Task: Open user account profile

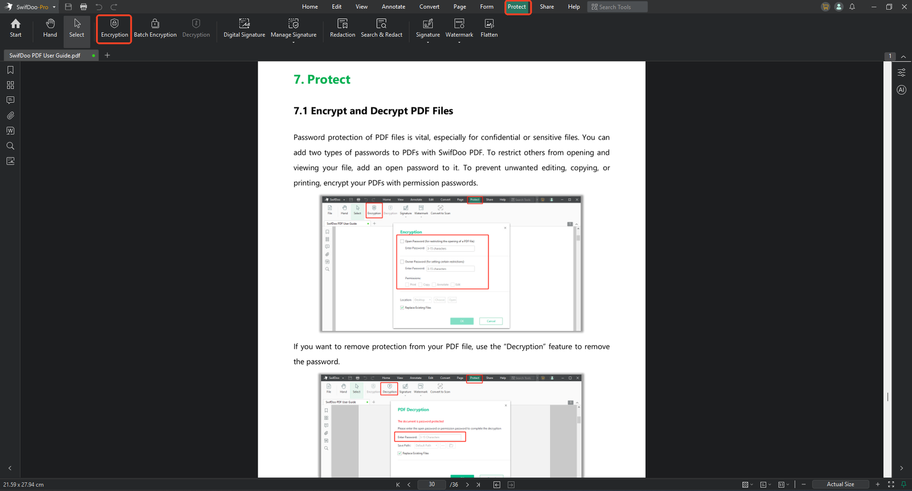Action: pyautogui.click(x=838, y=7)
